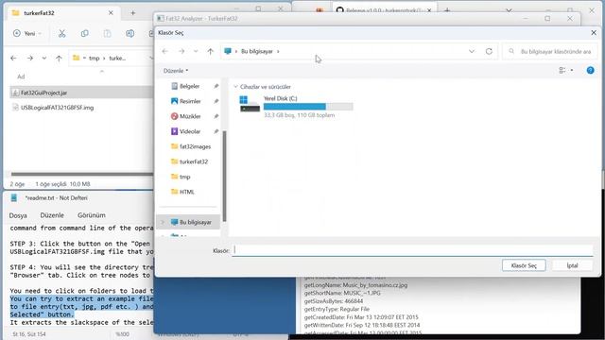Image resolution: width=605 pixels, height=340 pixels.
Task: Unpin Müzikler using its pin icon
Action: coord(216,116)
